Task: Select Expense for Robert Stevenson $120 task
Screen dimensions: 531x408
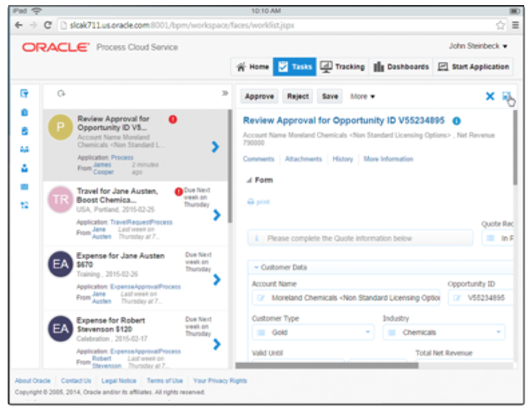Action: [x=135, y=340]
